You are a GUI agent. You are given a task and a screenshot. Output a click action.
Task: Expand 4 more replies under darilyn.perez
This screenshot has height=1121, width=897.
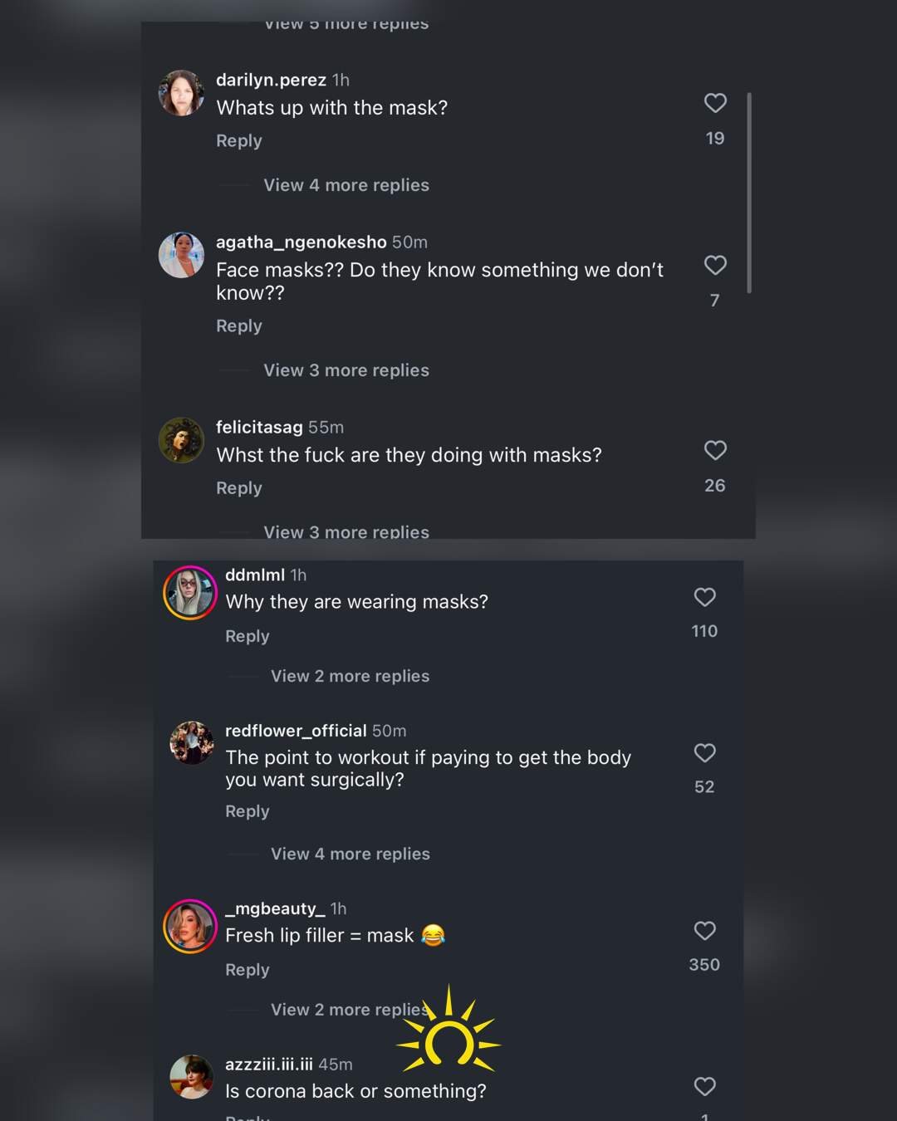coord(346,185)
